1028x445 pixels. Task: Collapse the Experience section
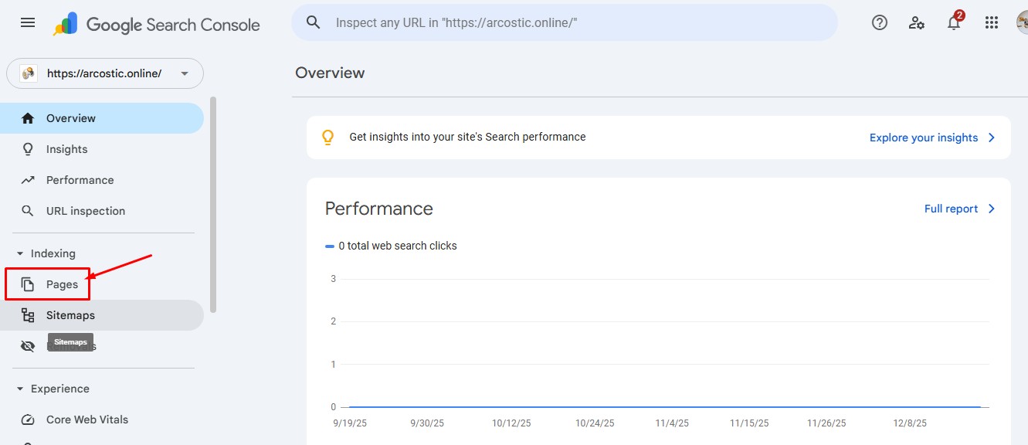point(21,389)
